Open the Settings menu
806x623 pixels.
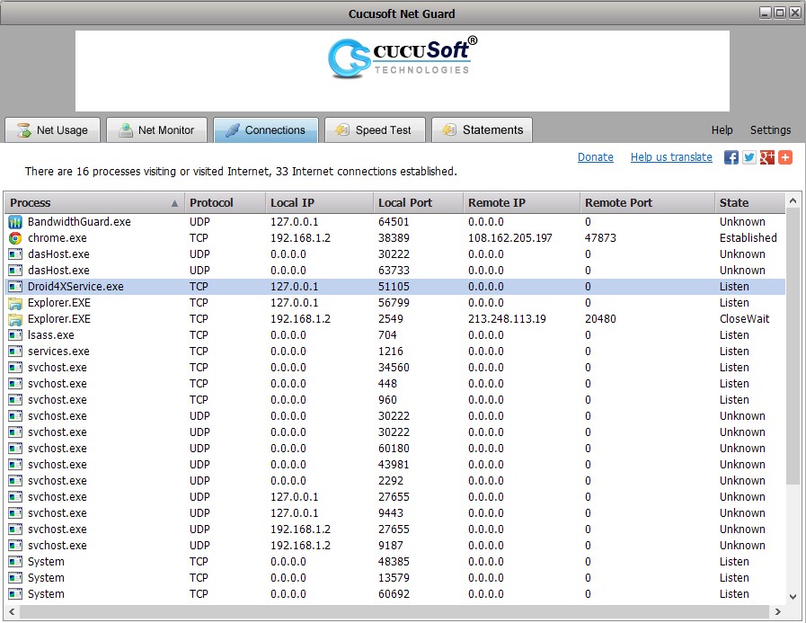tap(770, 130)
